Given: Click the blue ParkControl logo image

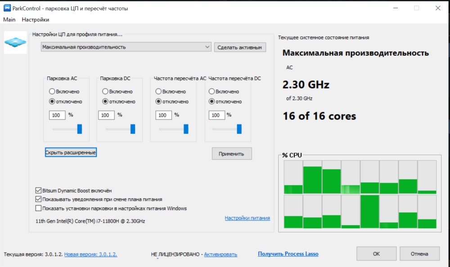Looking at the screenshot, I should (16, 42).
